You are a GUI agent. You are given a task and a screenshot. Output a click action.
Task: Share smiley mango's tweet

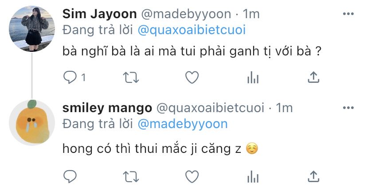(313, 176)
